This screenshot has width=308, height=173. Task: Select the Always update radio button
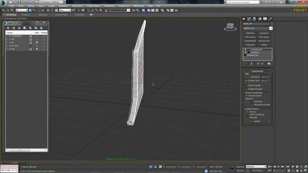[247, 112]
